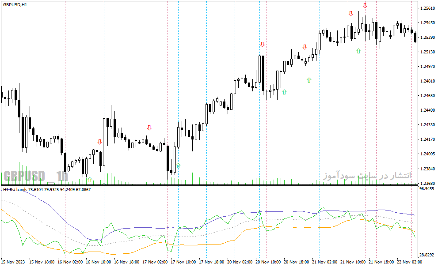Screen dimensions: 438x267
Task: Click the 1.25130 price label
Action: tap(428, 52)
